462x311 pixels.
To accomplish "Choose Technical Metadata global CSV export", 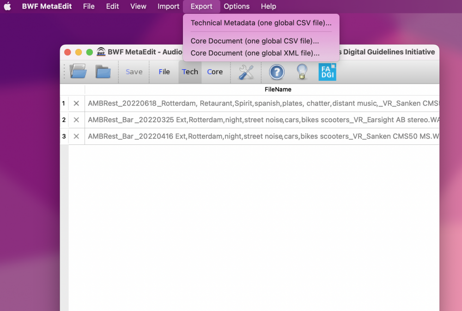I will 261,23.
